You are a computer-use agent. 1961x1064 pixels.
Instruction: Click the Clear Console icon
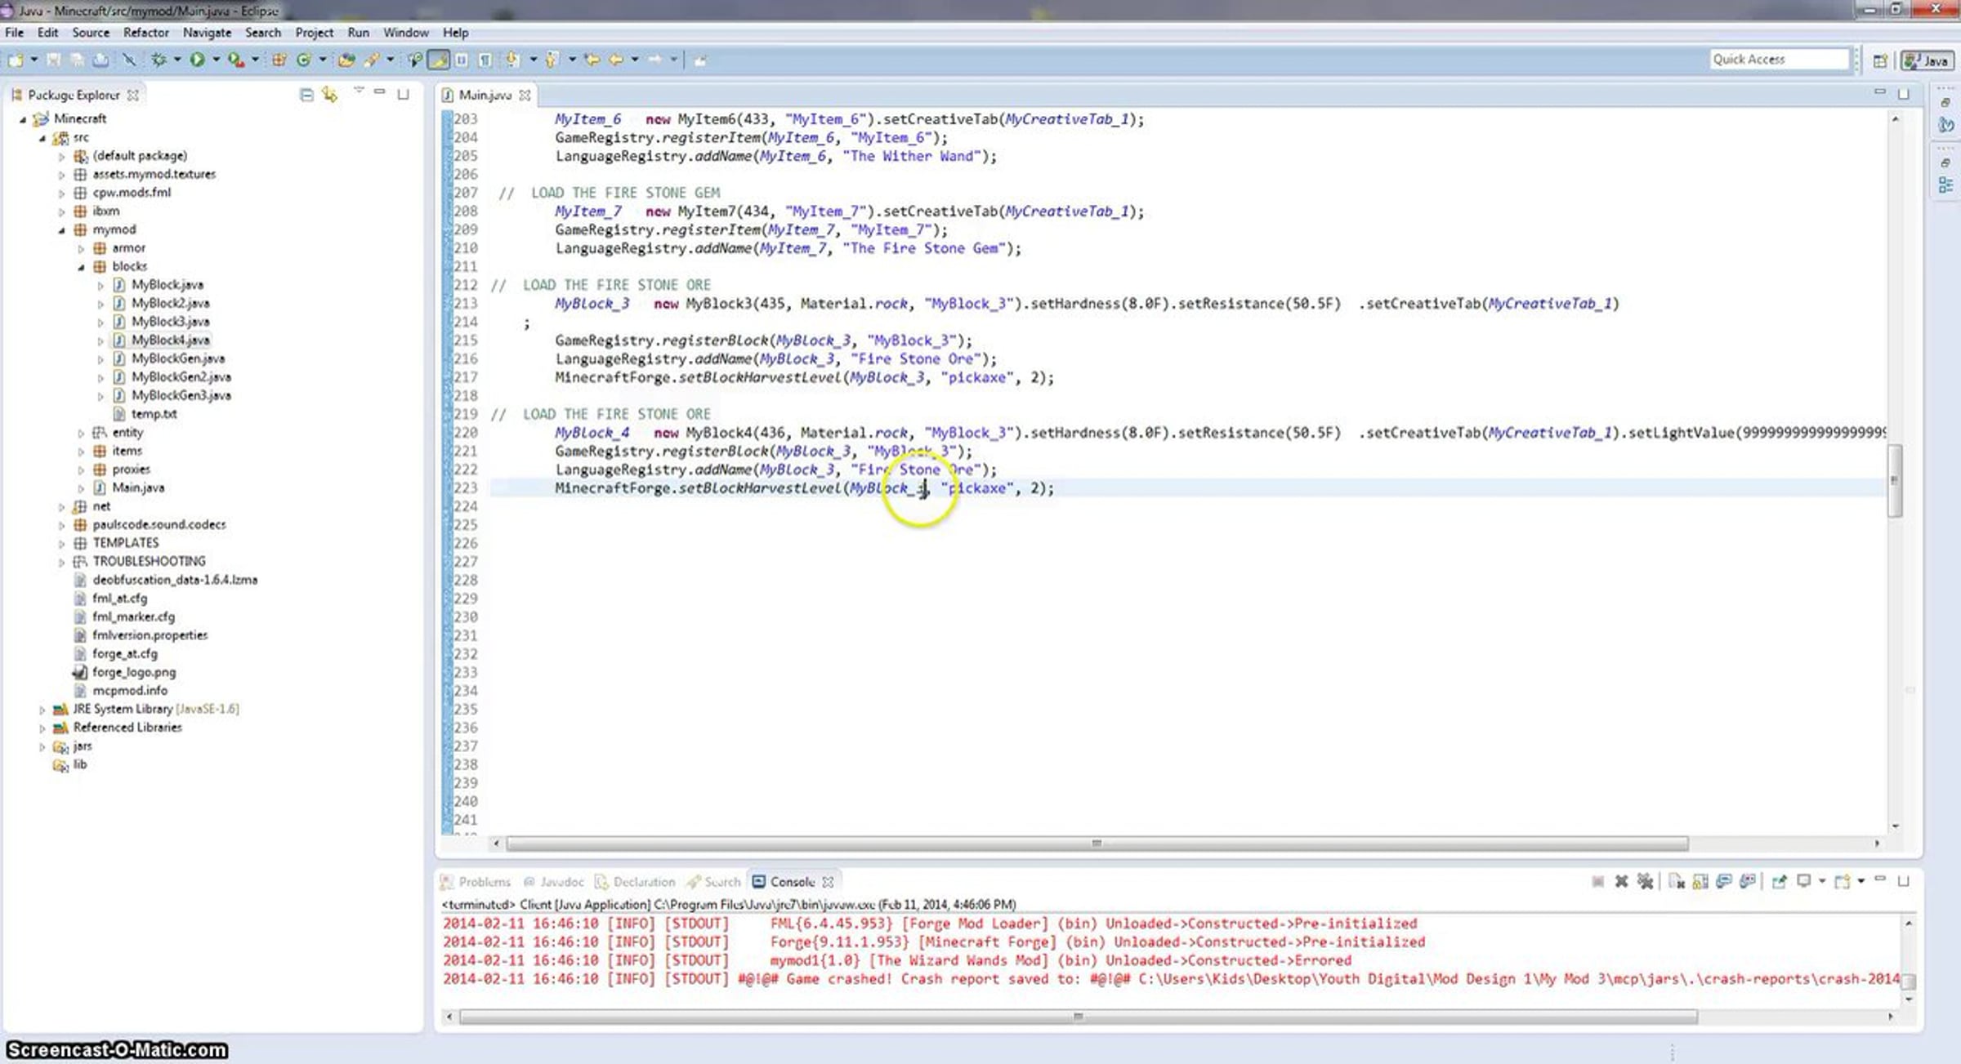click(x=1676, y=881)
